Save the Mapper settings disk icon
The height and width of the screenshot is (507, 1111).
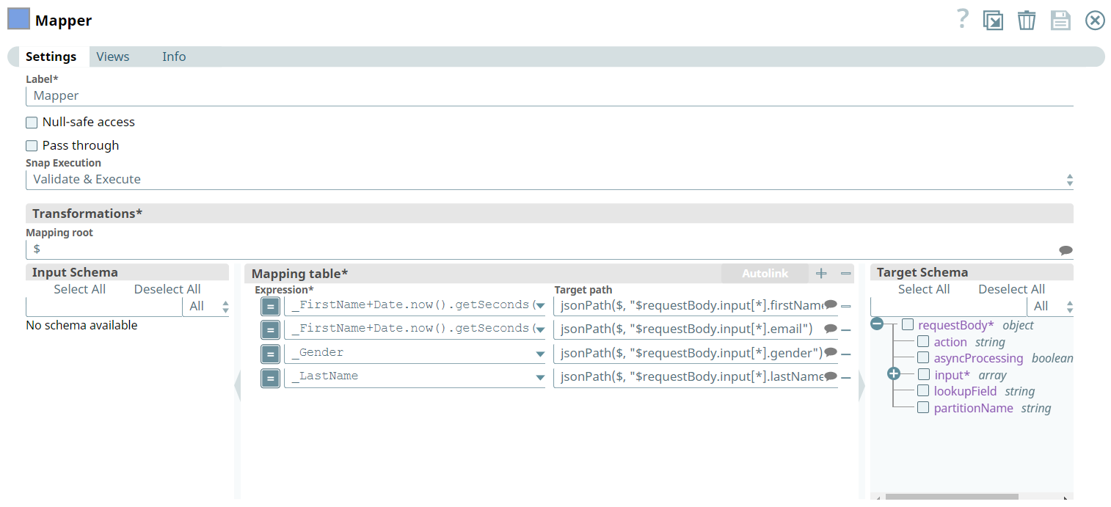coord(1060,20)
